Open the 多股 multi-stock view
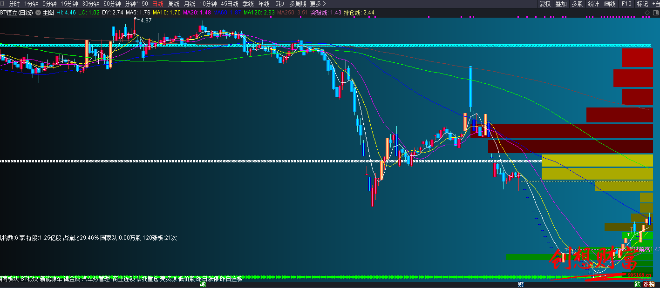Screen dimensions: 660x288 click(x=577, y=4)
